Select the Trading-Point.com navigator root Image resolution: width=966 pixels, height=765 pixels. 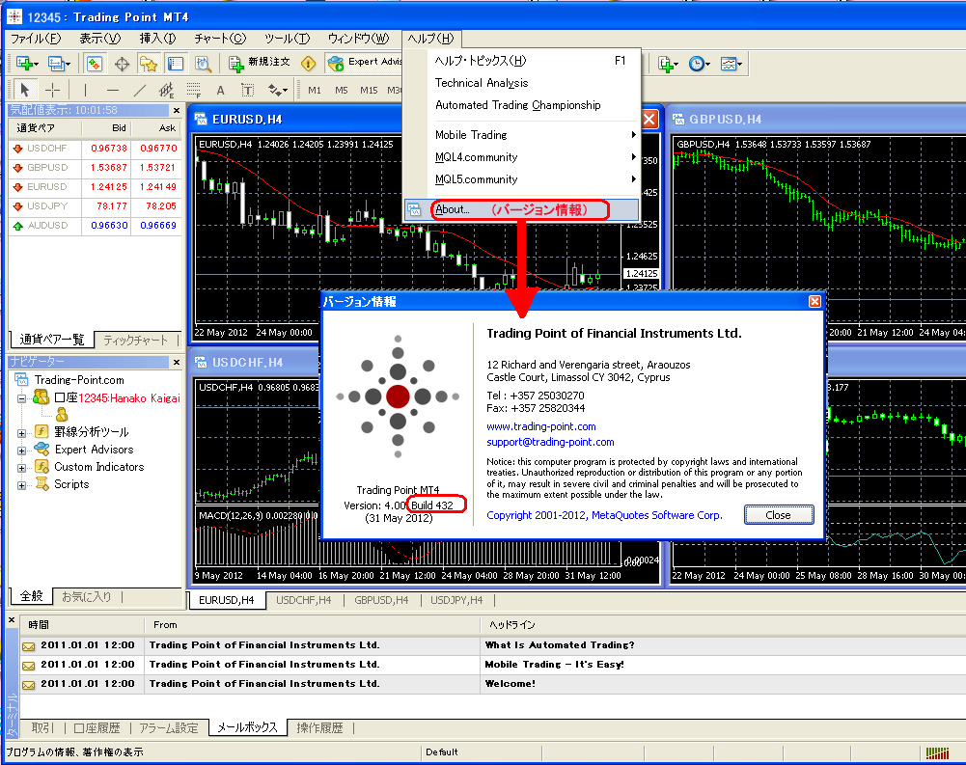click(79, 380)
